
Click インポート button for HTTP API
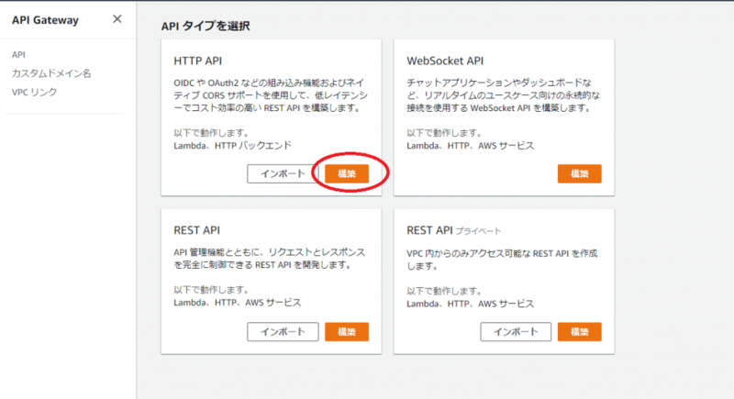coord(283,173)
